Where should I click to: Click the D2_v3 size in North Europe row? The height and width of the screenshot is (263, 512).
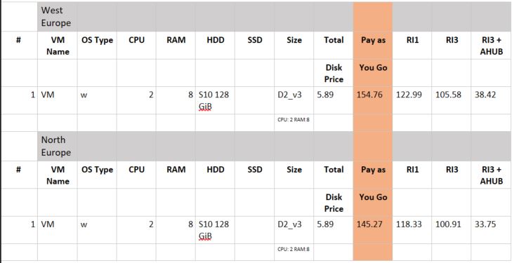pos(289,224)
